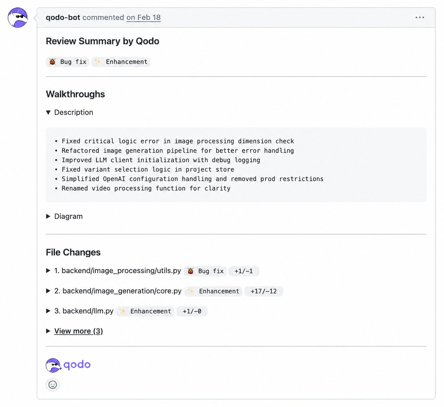The width and height of the screenshot is (444, 407).
Task: Select the '+1/−0' change count badge
Action: [192, 311]
